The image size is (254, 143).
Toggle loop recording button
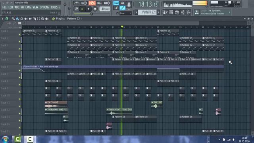pyautogui.click(x=107, y=3)
